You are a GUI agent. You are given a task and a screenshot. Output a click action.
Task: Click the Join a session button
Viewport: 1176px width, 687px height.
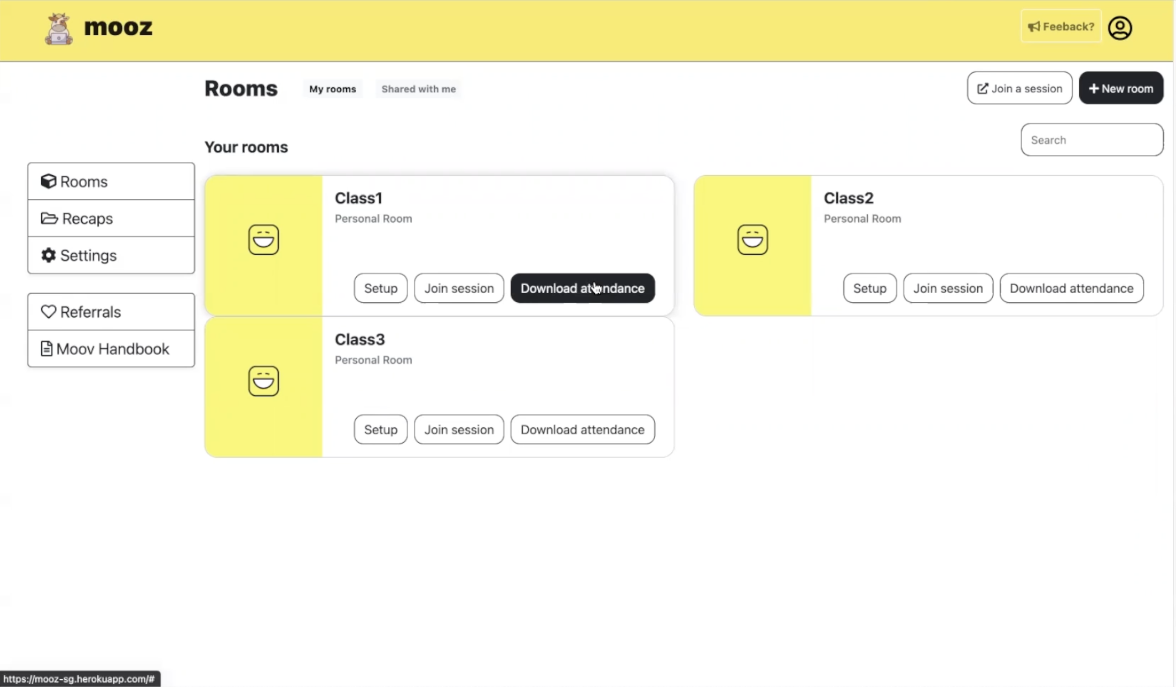(1019, 88)
